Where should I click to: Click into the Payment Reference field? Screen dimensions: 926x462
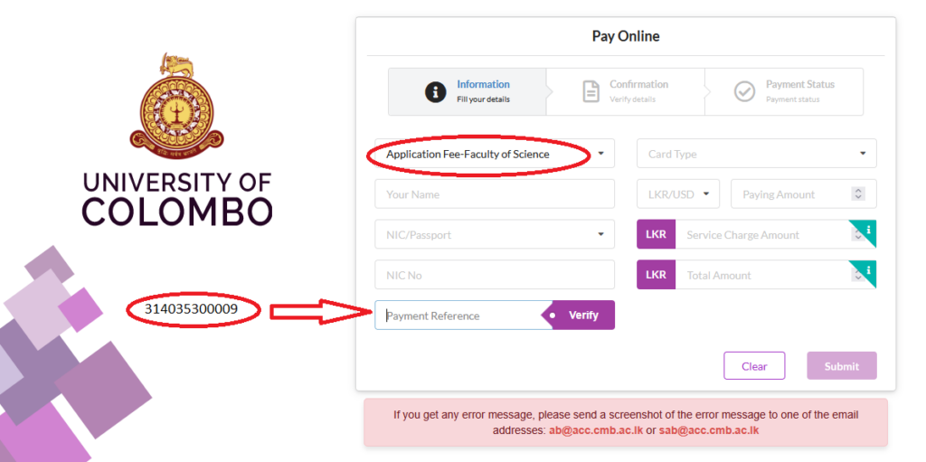[458, 315]
